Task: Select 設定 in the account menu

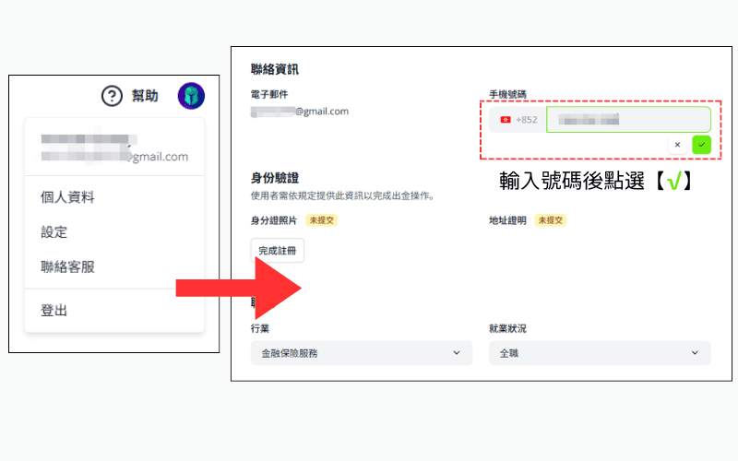Action: click(54, 232)
